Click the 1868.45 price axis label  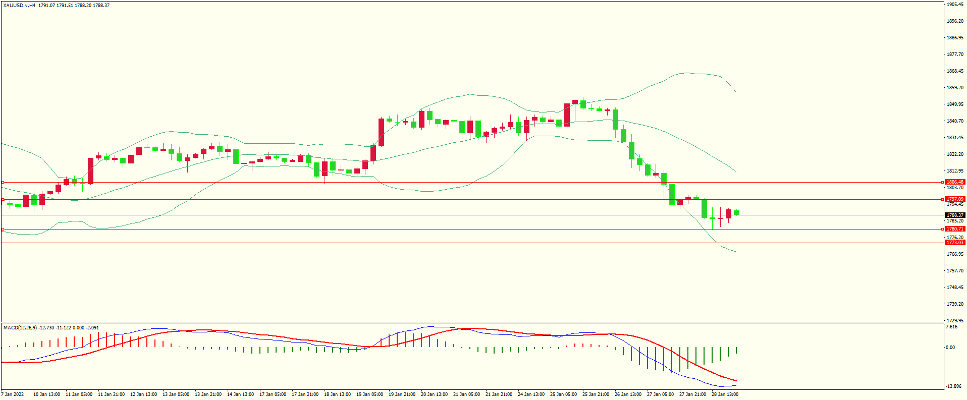coord(955,71)
